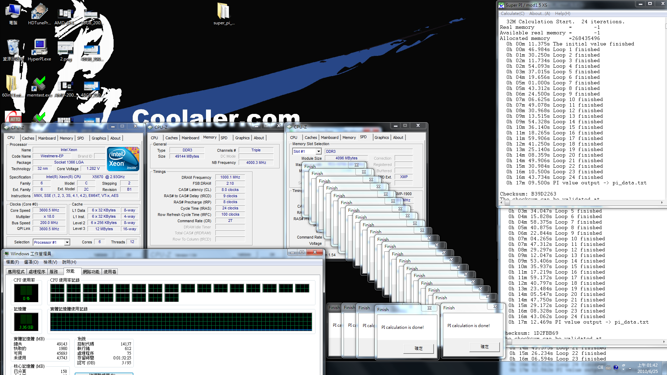Open the Slot #1 dropdown in CPU-Z SPD
The image size is (667, 375).
(319, 151)
